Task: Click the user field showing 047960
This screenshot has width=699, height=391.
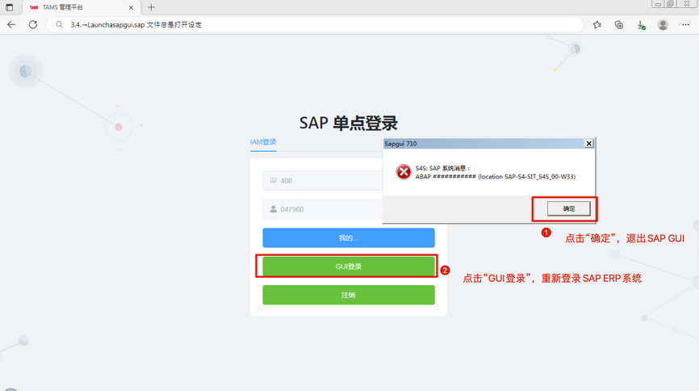Action: point(322,209)
